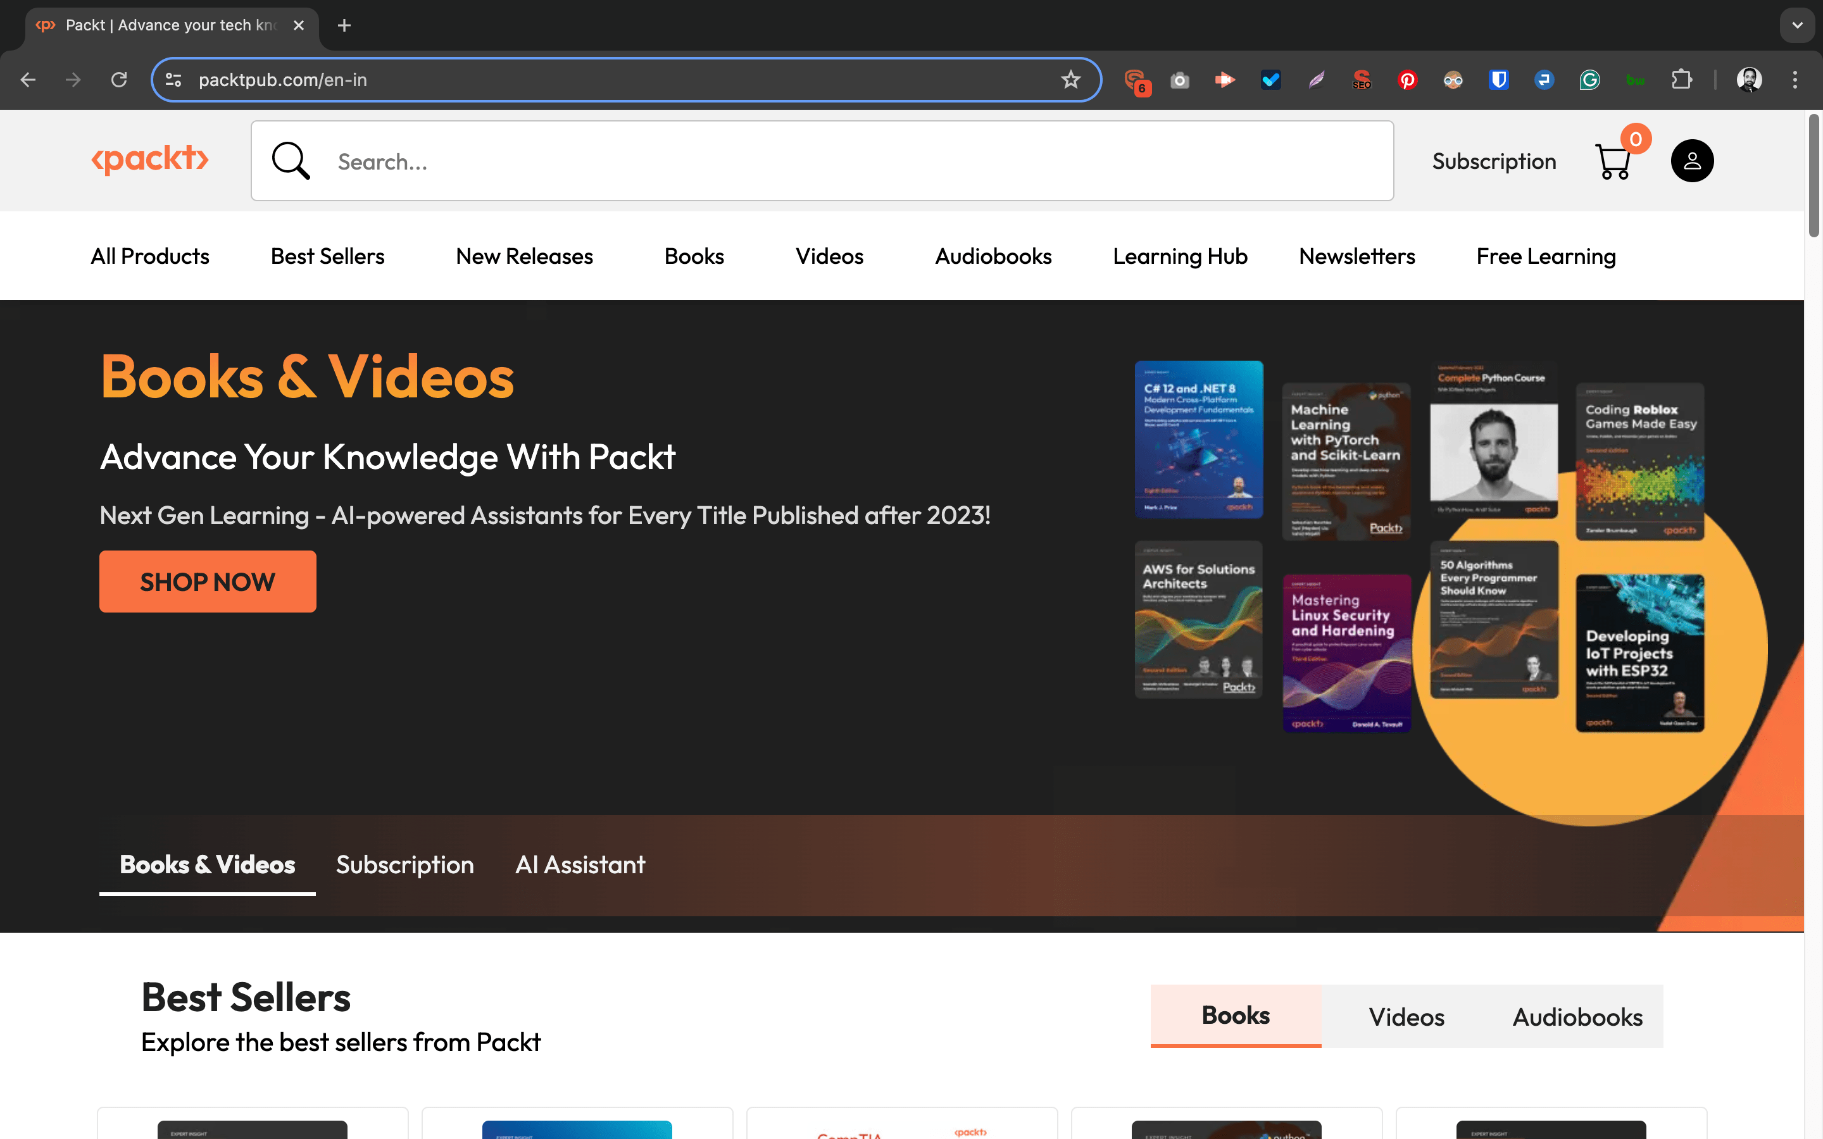Open the Grammarly extension icon
Image resolution: width=1823 pixels, height=1139 pixels.
pos(1589,80)
